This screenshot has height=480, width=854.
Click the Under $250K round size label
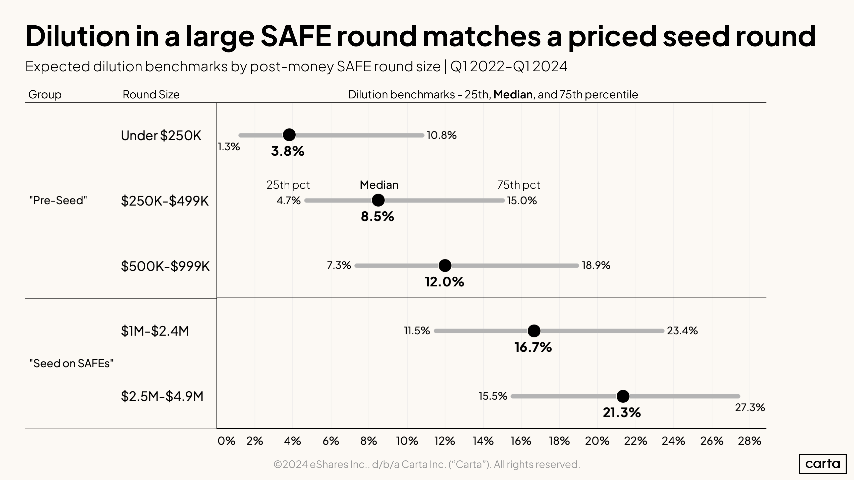tap(161, 136)
